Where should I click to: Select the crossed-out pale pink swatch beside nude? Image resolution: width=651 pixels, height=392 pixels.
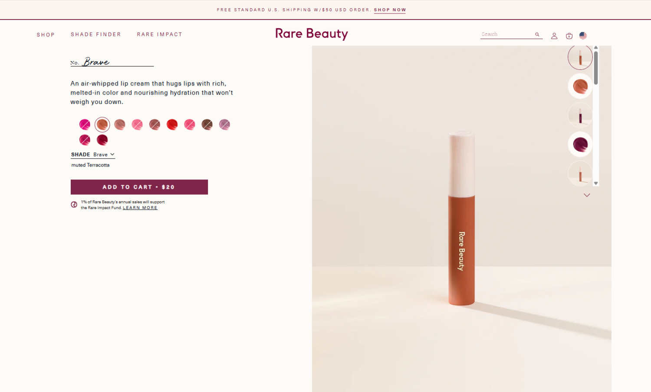coord(137,124)
